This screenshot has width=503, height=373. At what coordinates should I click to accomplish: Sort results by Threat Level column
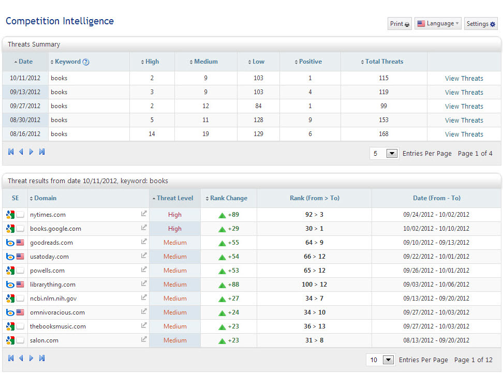click(x=175, y=198)
